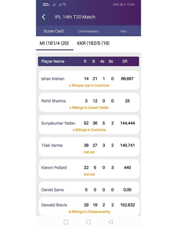This screenshot has height=228, width=177.
Task: Open the Info tab
Action: [123, 31]
